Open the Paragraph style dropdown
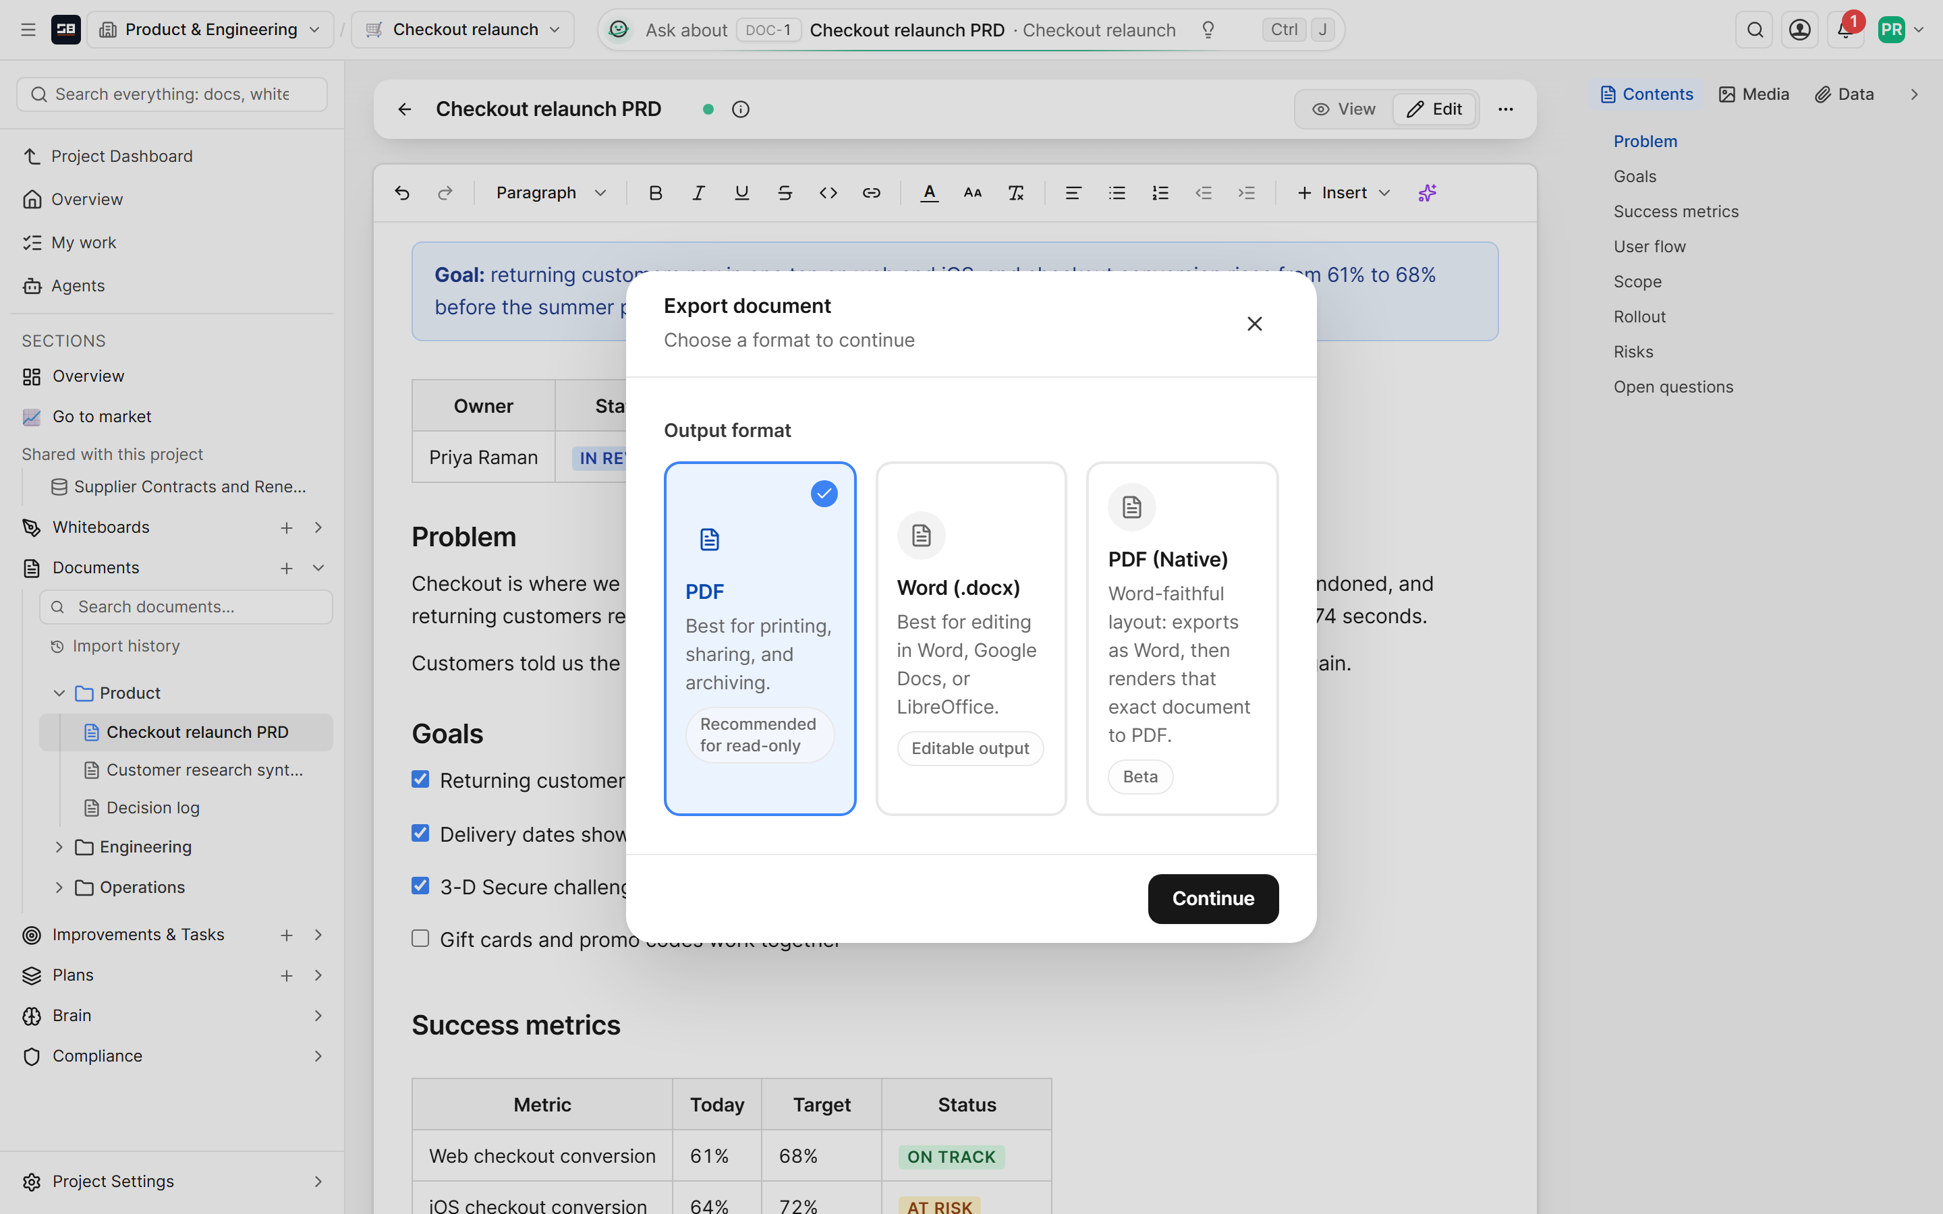Viewport: 1943px width, 1214px height. coord(551,193)
